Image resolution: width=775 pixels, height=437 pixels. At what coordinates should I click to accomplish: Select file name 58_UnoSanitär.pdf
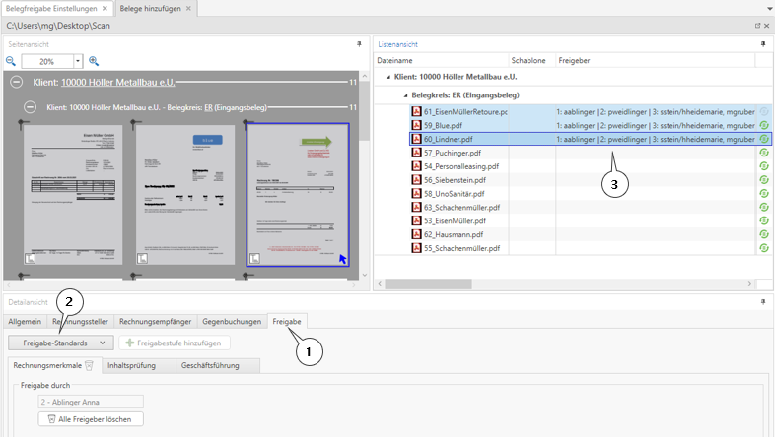pyautogui.click(x=454, y=194)
